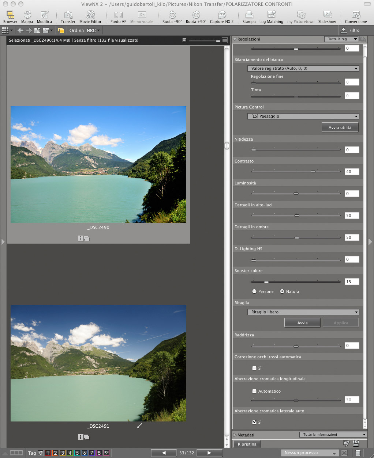This screenshot has width=374, height=458.
Task: Select the _DSC2491 lake thumbnail
Action: click(x=98, y=363)
